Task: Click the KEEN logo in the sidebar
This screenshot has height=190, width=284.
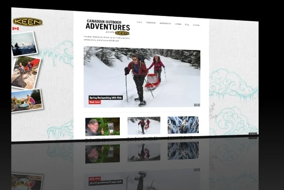Action: [x=28, y=22]
